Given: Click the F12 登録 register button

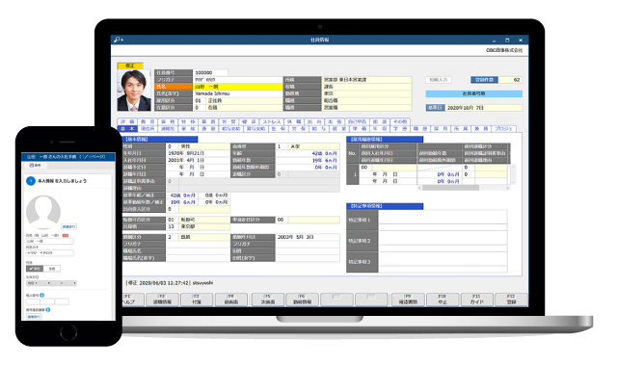Looking at the screenshot, I should click(x=511, y=300).
